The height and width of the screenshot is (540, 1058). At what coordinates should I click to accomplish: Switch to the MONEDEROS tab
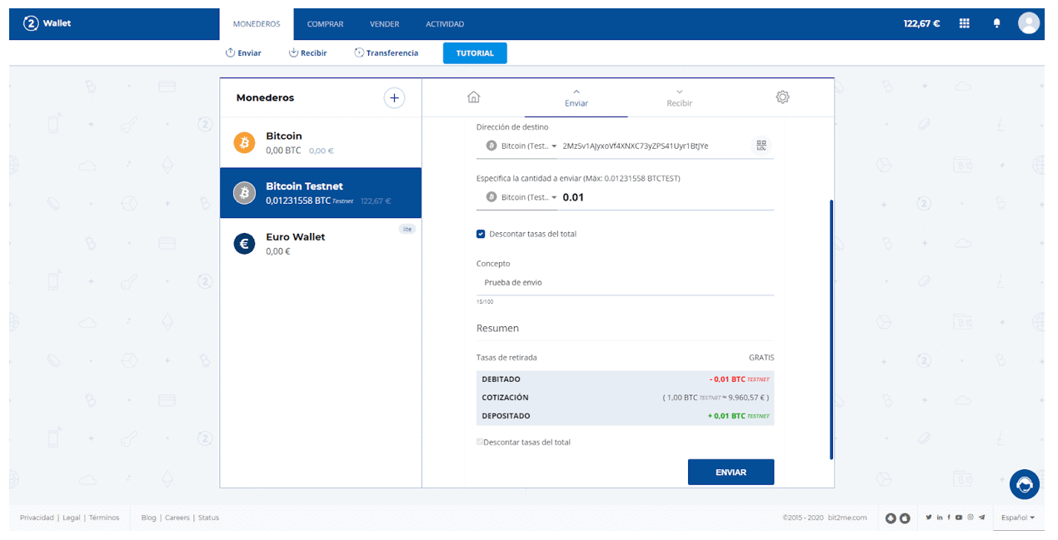pyautogui.click(x=257, y=24)
